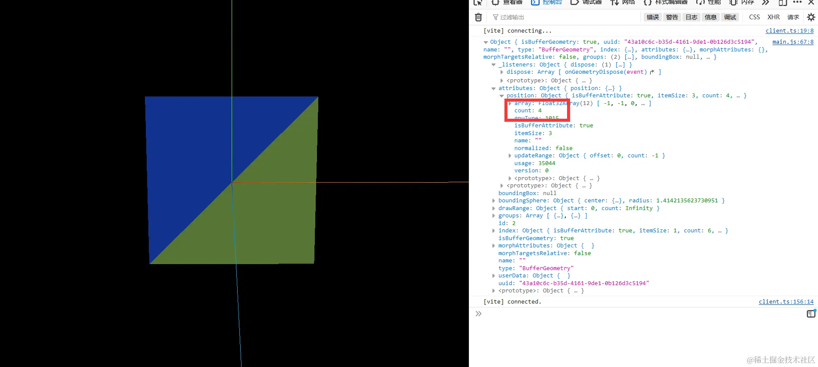The image size is (818, 367).
Task: Select the 控制台 (Console) tab
Action: pos(547,3)
